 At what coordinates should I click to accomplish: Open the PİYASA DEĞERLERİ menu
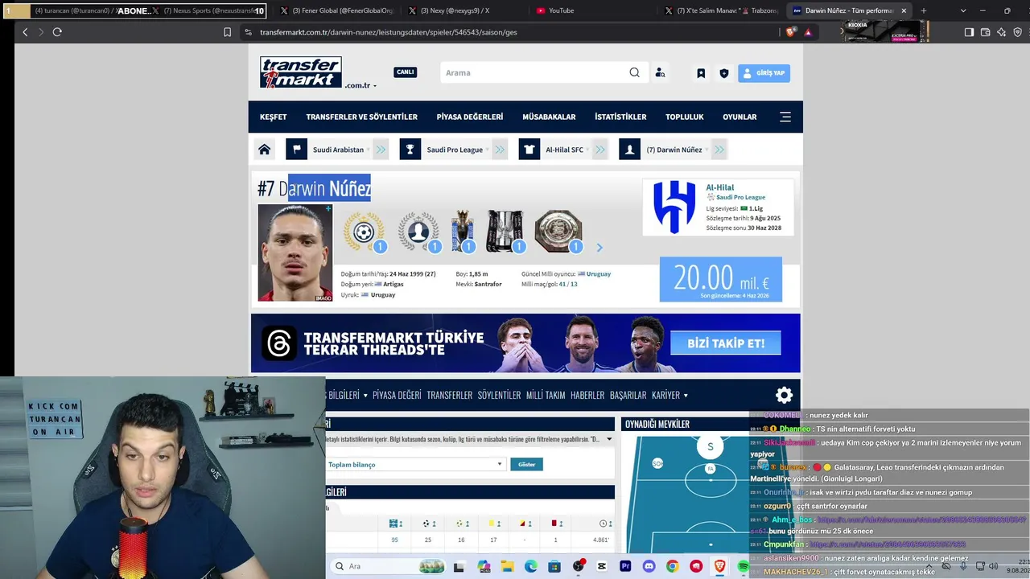470,117
